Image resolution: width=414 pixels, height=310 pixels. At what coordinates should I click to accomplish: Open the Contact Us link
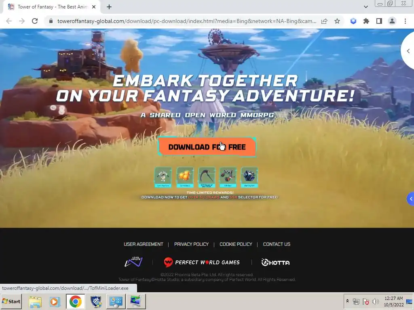[x=277, y=244]
